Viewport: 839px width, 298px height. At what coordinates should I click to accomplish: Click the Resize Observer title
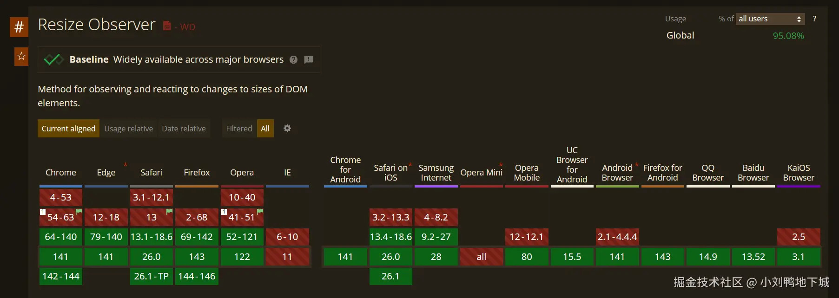point(97,25)
